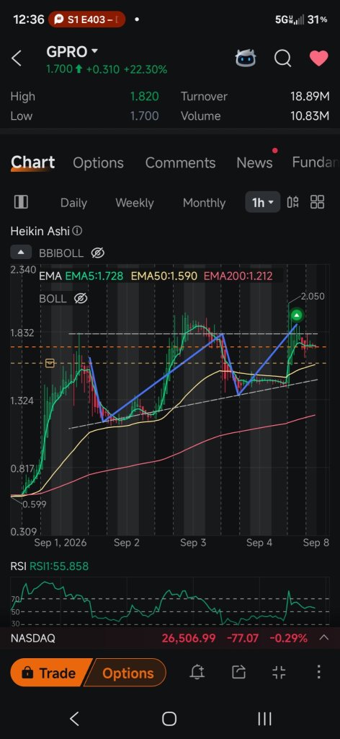Tap the collapse fullscreen arrows icon
The height and width of the screenshot is (739, 340).
(279, 672)
